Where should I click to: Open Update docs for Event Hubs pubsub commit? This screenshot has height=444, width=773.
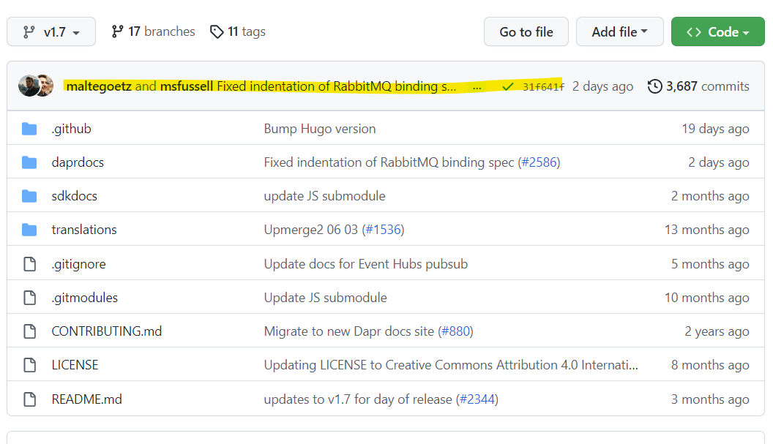pos(366,264)
